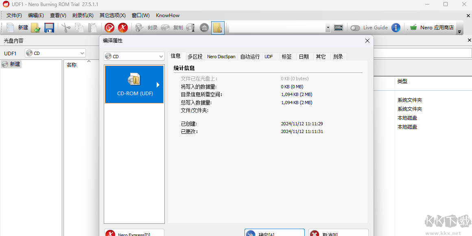The width and height of the screenshot is (472, 236).
Task: Open the 查看(V) menu
Action: pyautogui.click(x=58, y=15)
